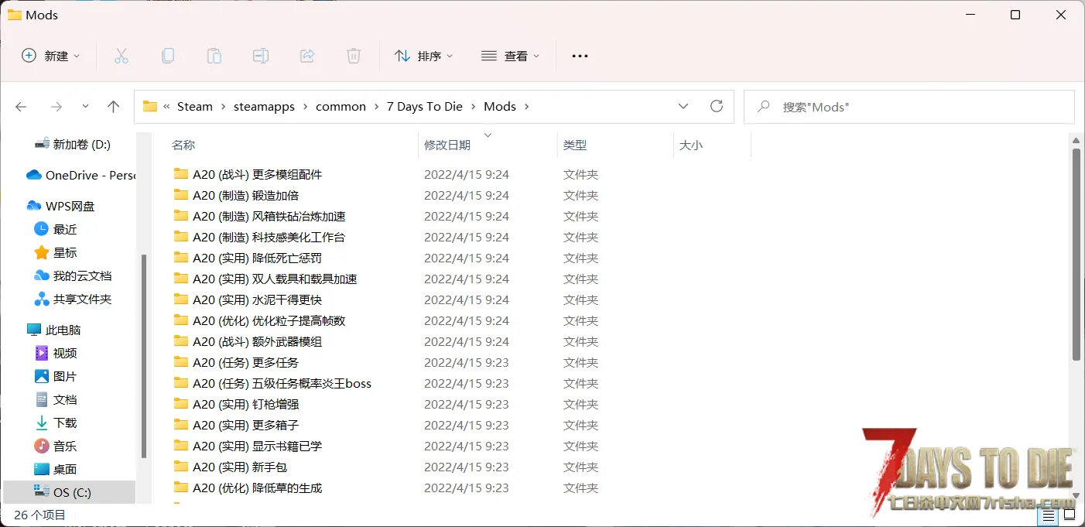Navigate to steamapps in breadcrumb path

(x=264, y=107)
